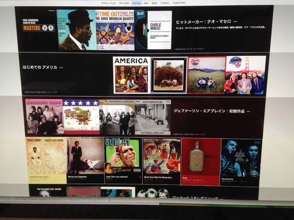Select the Dave Brubeck Time Out cover
Screen dimensions: 294x220
coord(115,30)
